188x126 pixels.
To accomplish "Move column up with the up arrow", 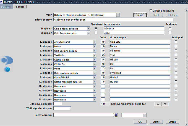I will (158, 104).
